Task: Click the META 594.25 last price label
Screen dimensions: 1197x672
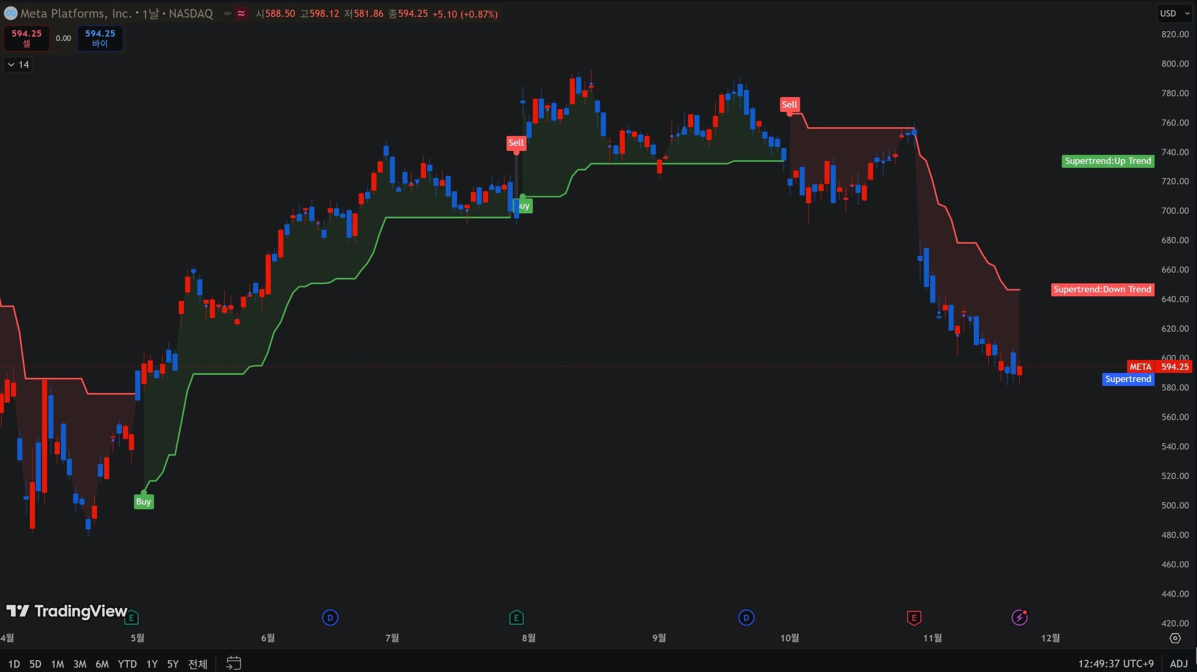Action: [x=1159, y=367]
